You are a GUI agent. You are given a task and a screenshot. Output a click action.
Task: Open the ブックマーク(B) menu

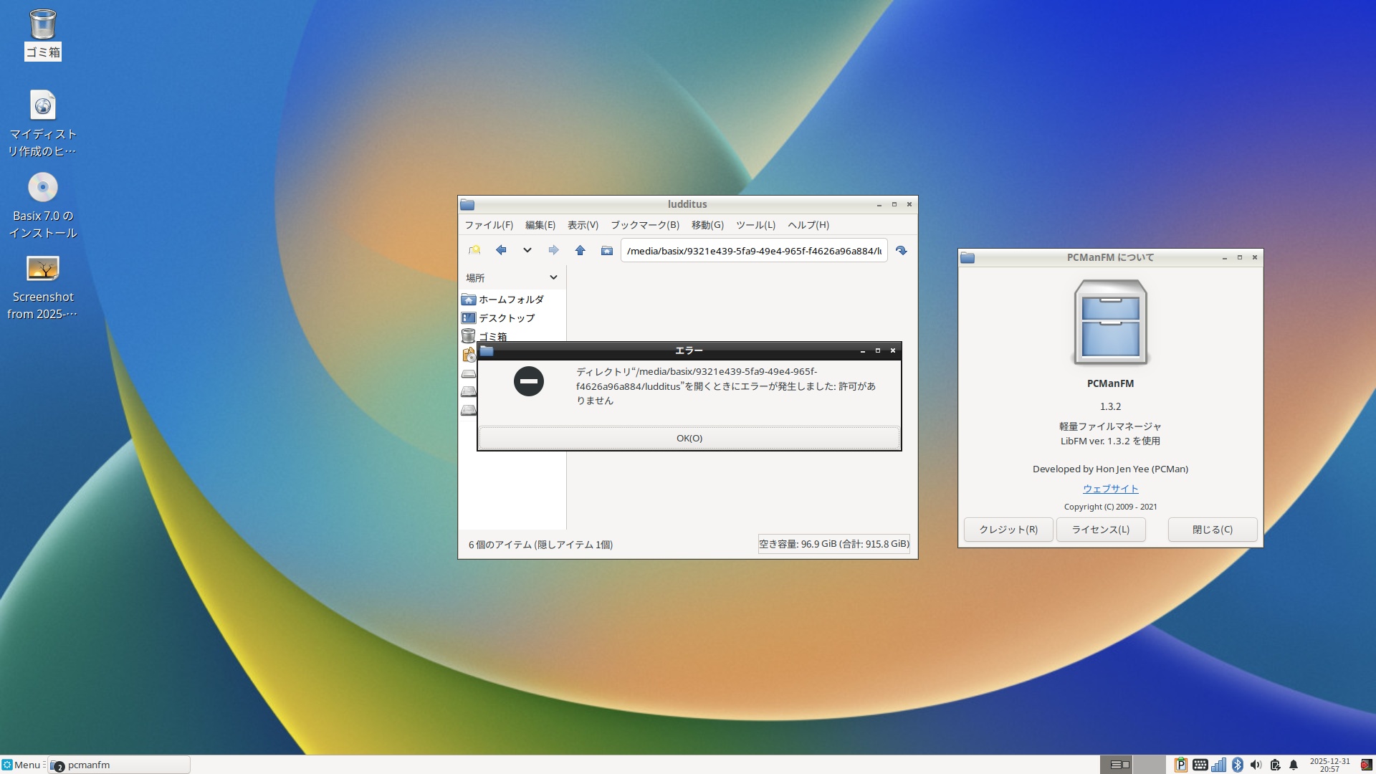644,225
